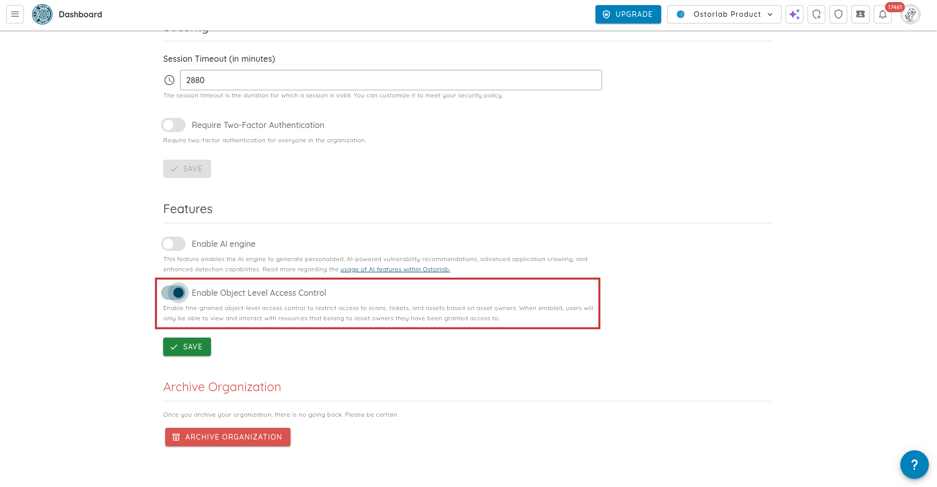This screenshot has height=487, width=937.
Task: Toggle Require Two-Factor Authentication
Action: tap(173, 125)
